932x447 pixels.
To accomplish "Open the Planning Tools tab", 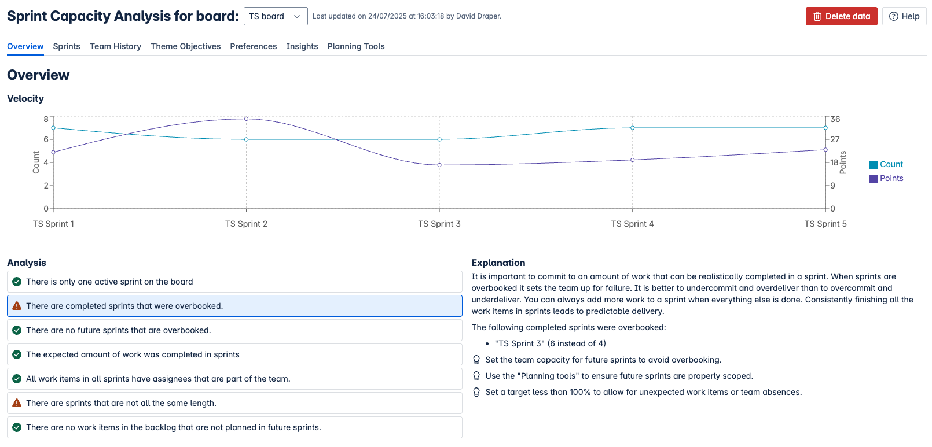I will (356, 46).
